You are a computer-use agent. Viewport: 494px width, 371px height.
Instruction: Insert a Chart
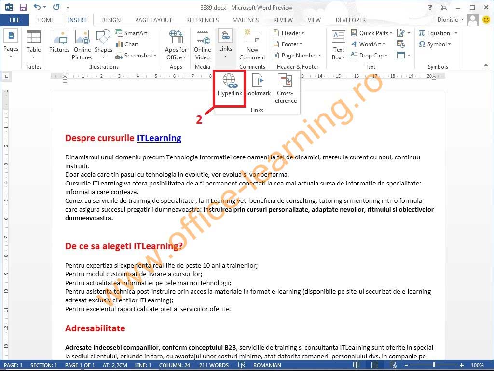pyautogui.click(x=127, y=44)
